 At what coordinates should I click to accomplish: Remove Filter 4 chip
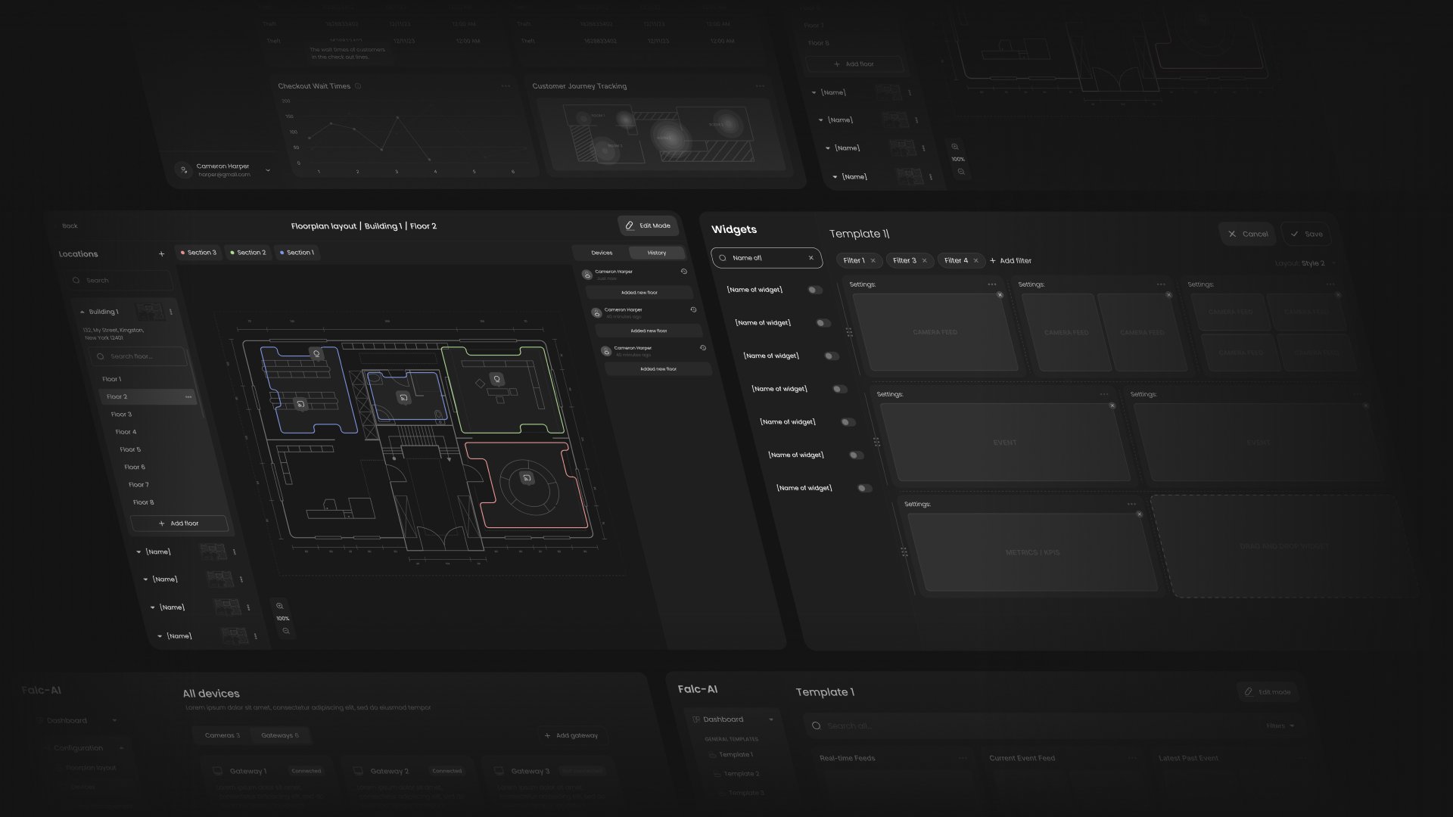point(976,261)
